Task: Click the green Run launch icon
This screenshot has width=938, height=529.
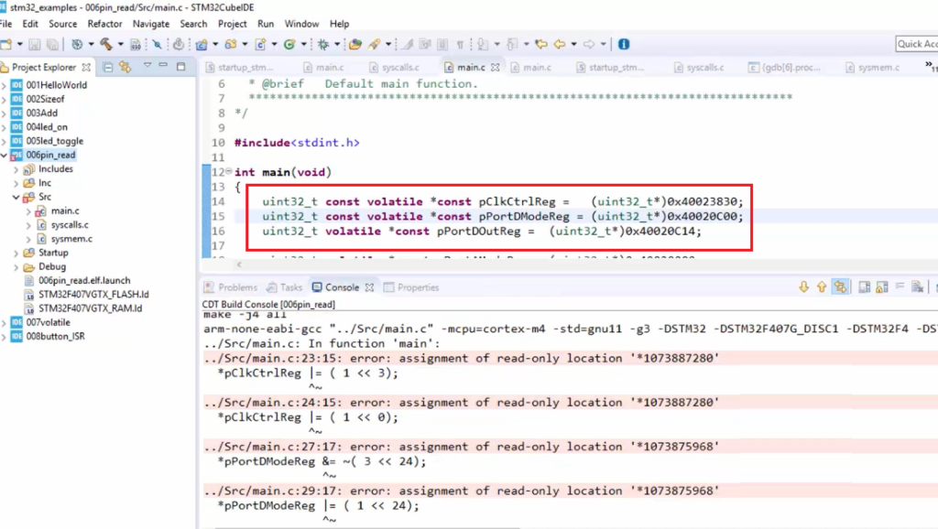Action: 289,44
